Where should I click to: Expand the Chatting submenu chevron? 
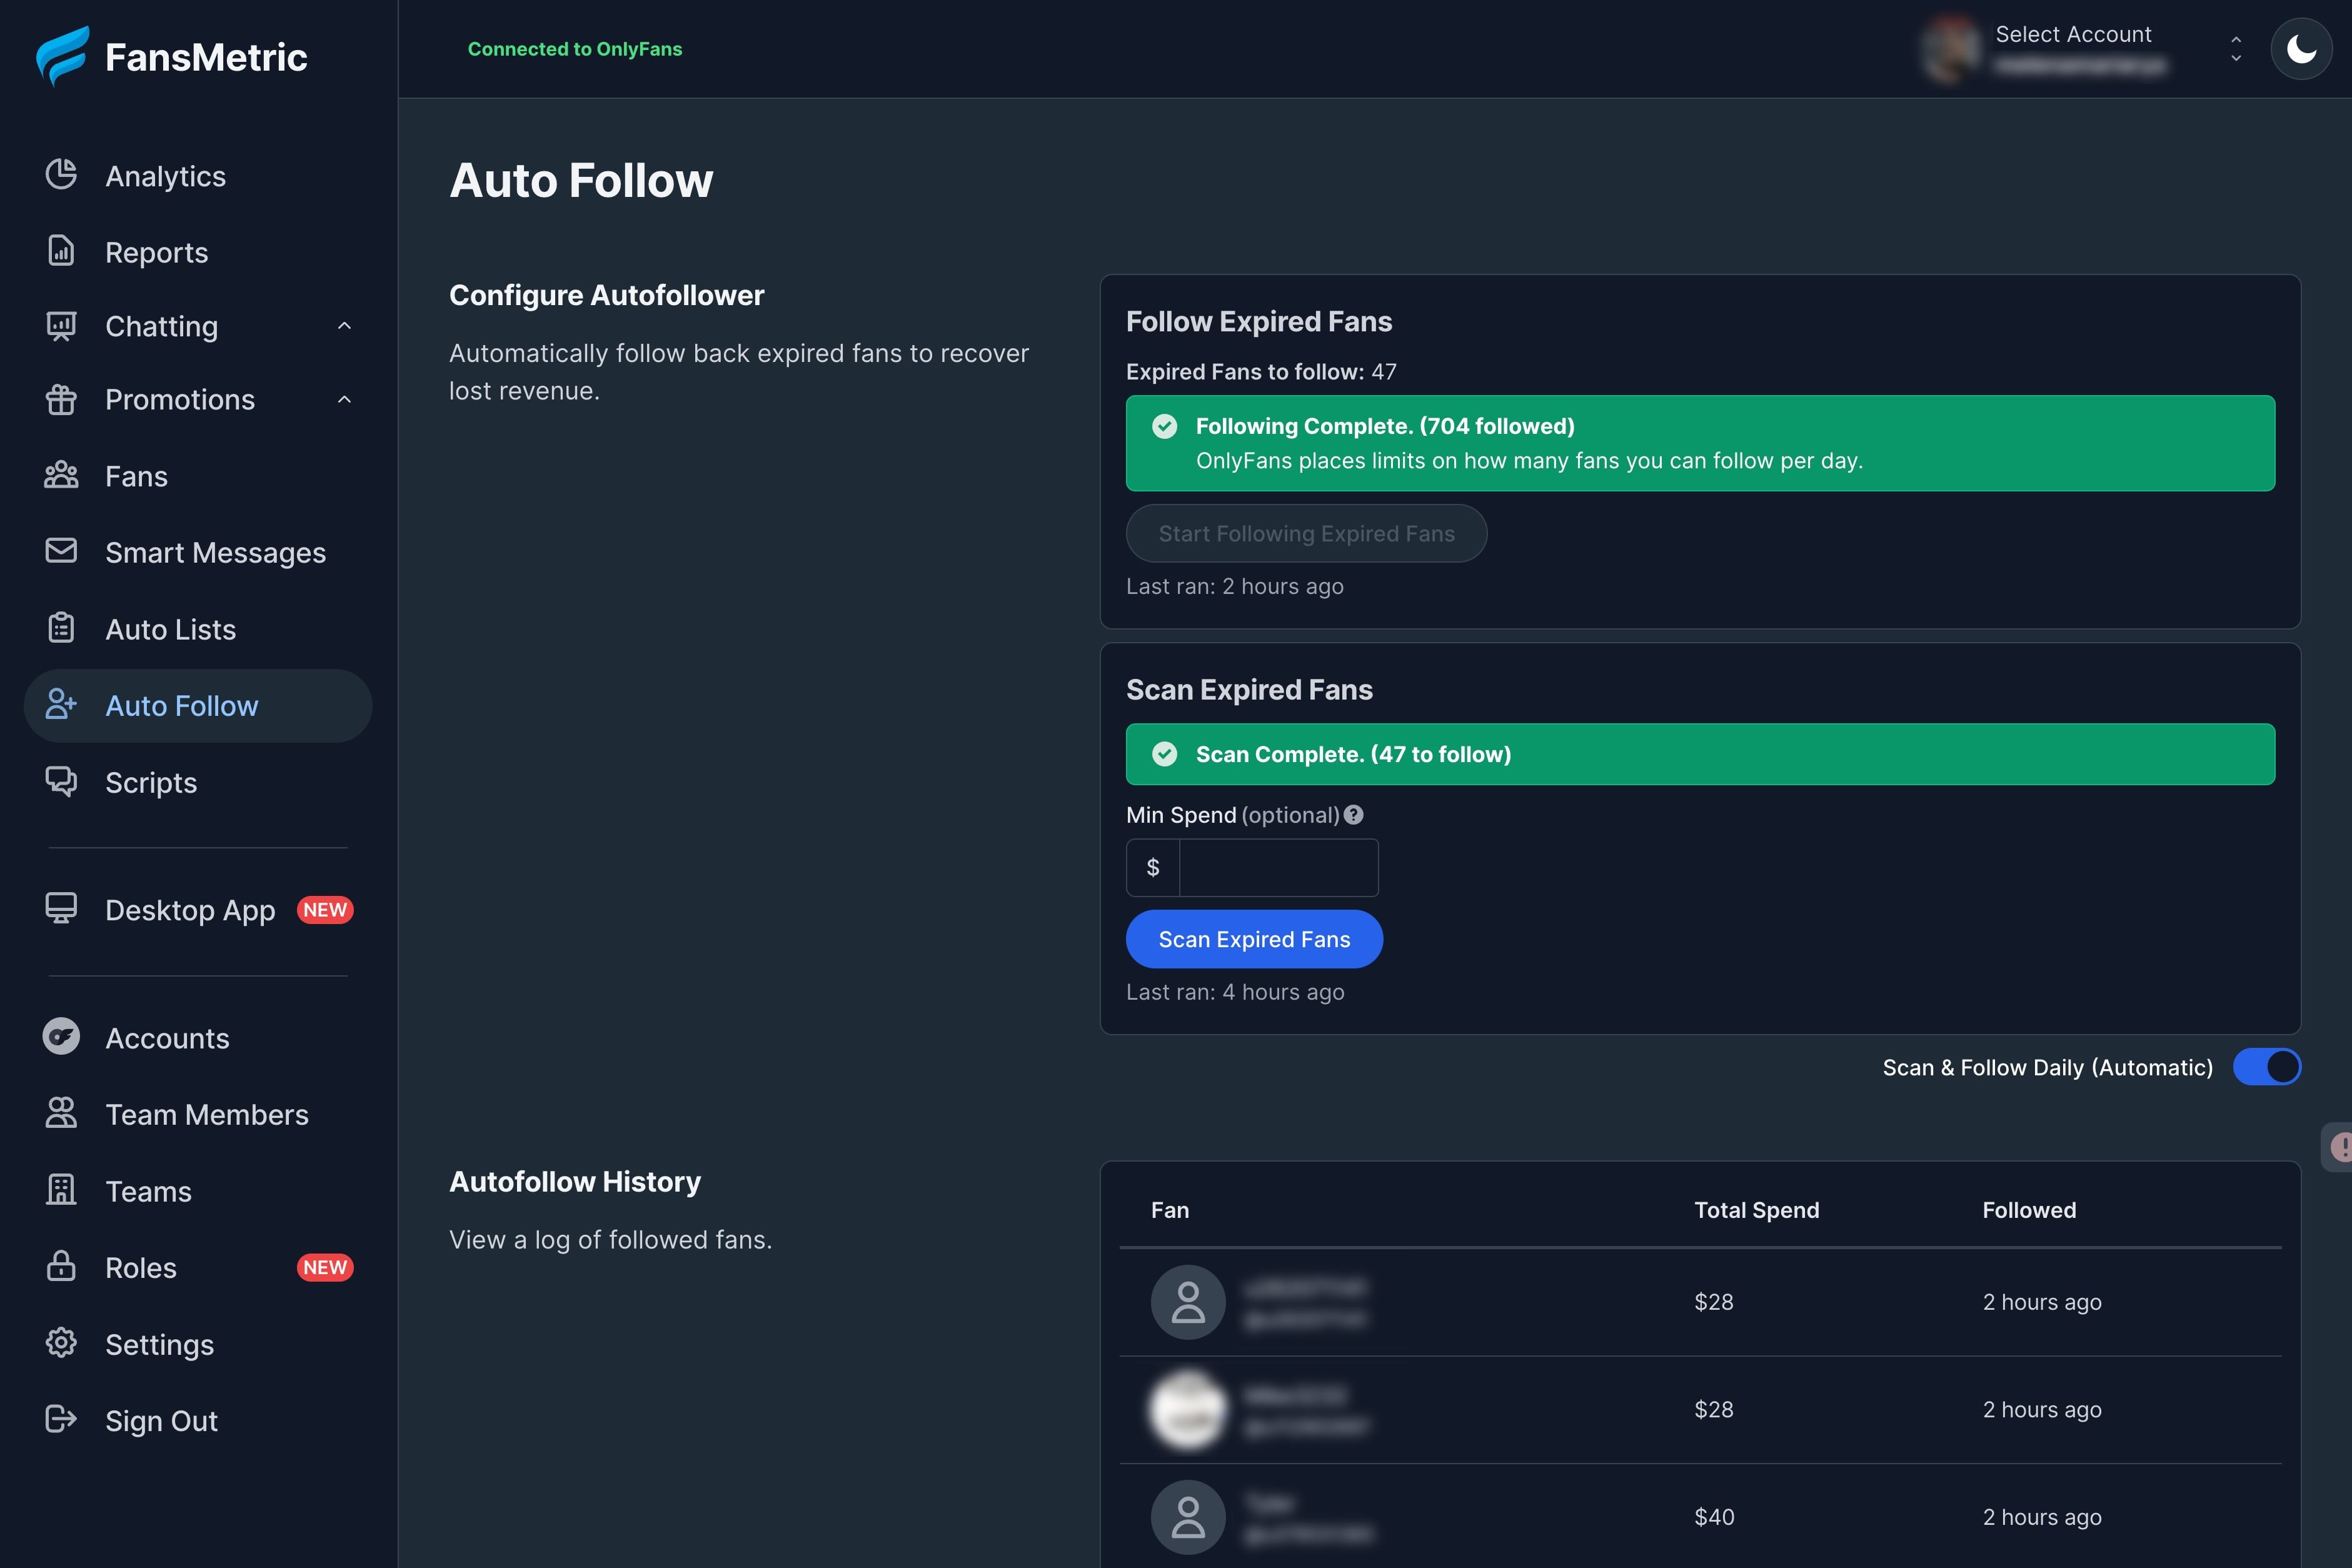click(345, 326)
